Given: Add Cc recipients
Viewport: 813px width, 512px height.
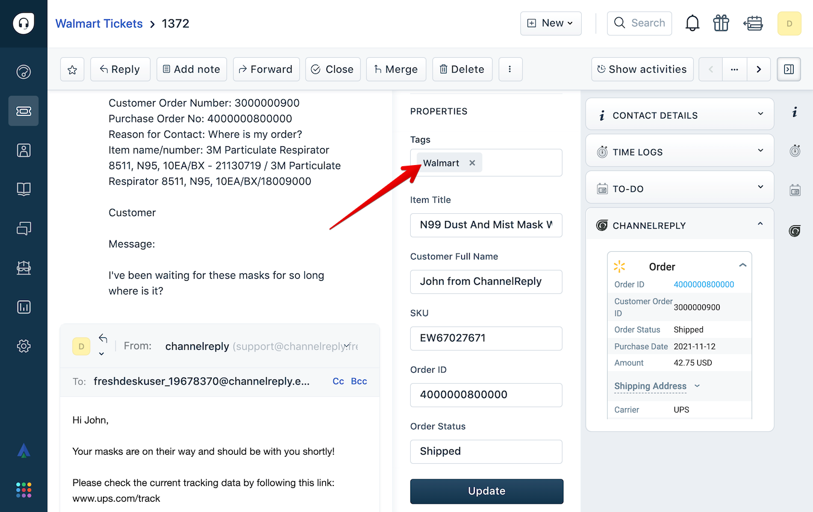Looking at the screenshot, I should click(338, 381).
